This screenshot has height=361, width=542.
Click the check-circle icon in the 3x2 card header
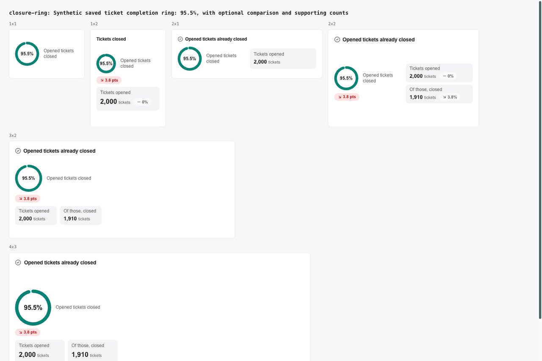pyautogui.click(x=18, y=151)
